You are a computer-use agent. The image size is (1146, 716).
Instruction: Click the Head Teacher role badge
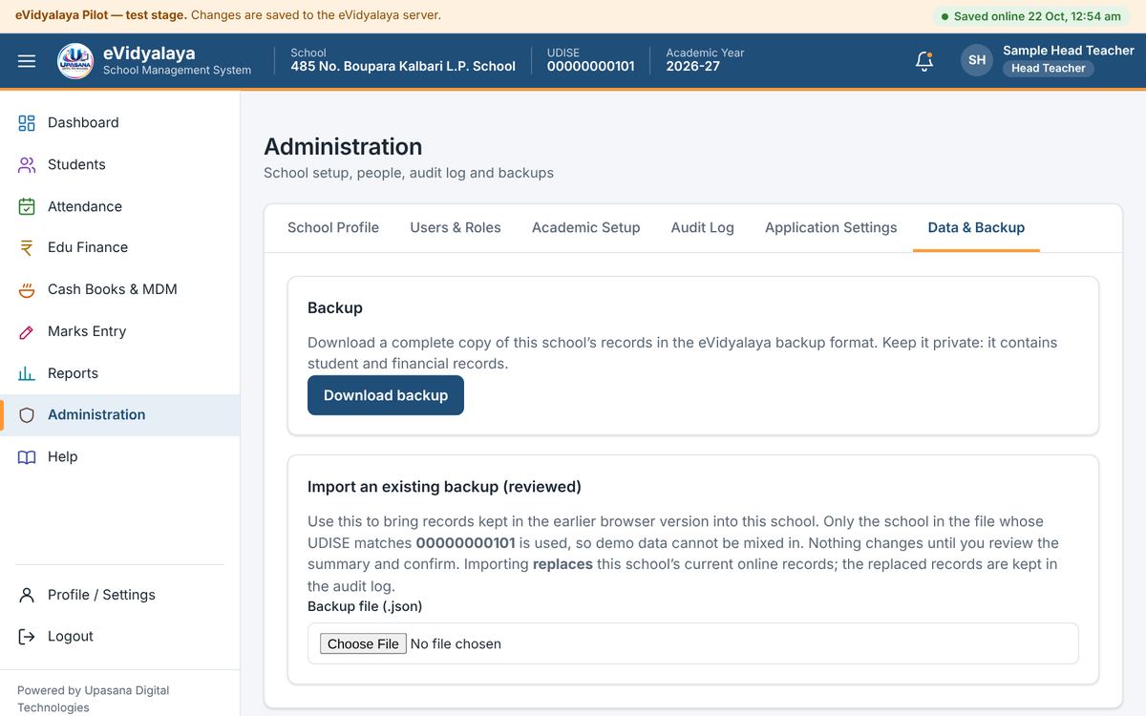pyautogui.click(x=1049, y=69)
